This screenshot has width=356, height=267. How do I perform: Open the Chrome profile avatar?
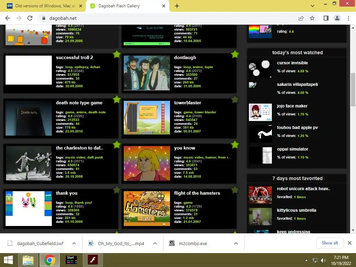click(337, 18)
